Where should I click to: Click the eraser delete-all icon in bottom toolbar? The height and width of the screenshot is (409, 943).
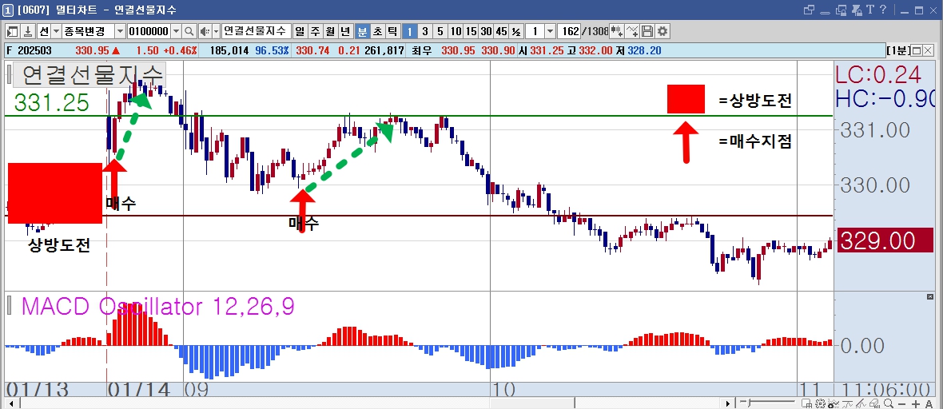pyautogui.click(x=875, y=403)
